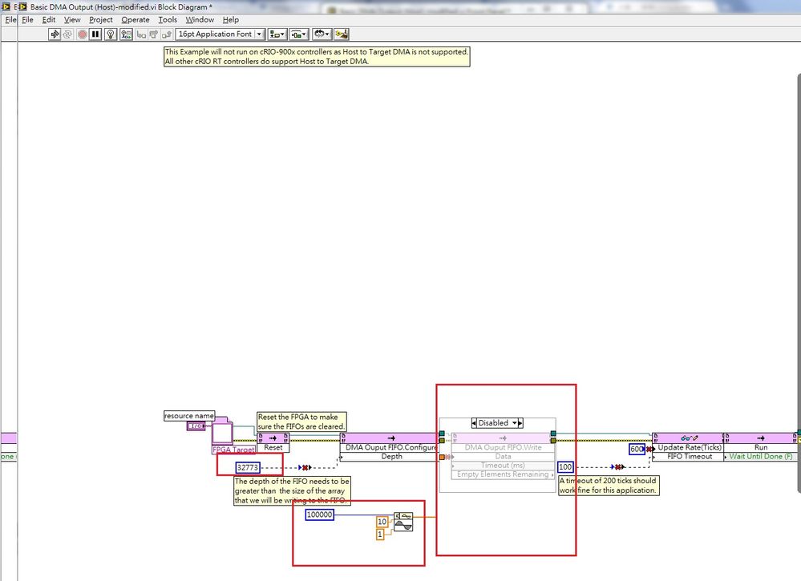The image size is (801, 581).
Task: Toggle Highlight Execution light bulb
Action: (x=110, y=34)
